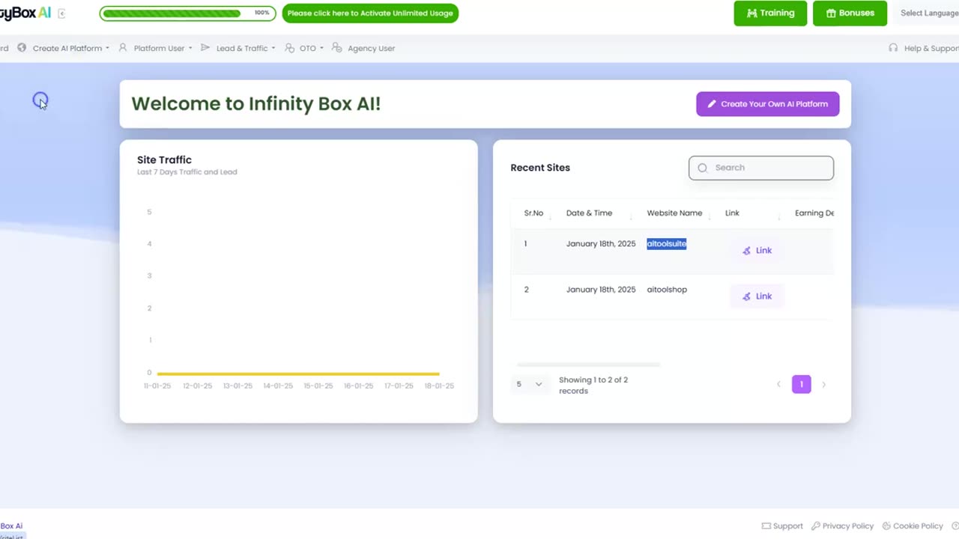The height and width of the screenshot is (539, 959).
Task: Click the Link column header
Action: pyautogui.click(x=732, y=213)
